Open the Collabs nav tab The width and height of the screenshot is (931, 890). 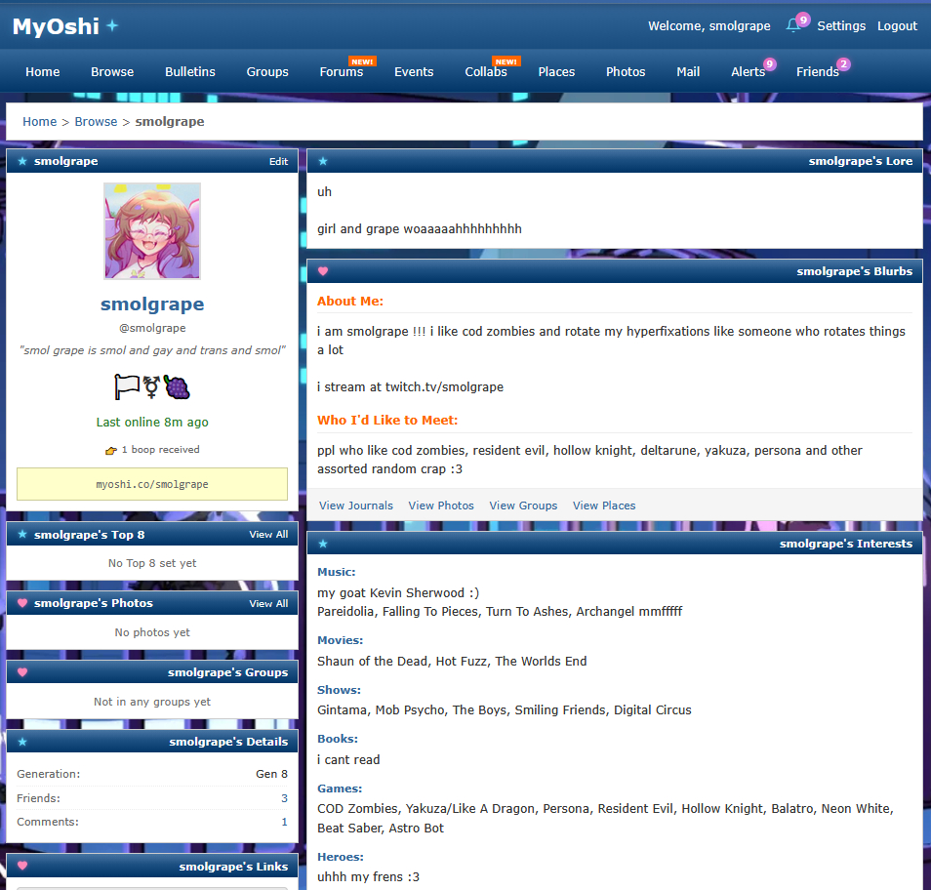[x=485, y=71]
